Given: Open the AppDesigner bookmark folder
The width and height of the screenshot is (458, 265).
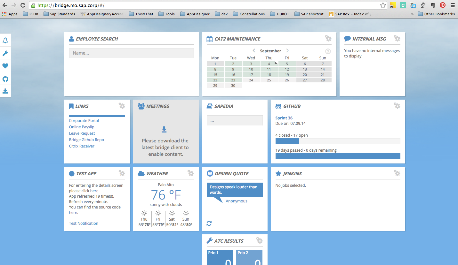Looking at the screenshot, I should coord(195,14).
